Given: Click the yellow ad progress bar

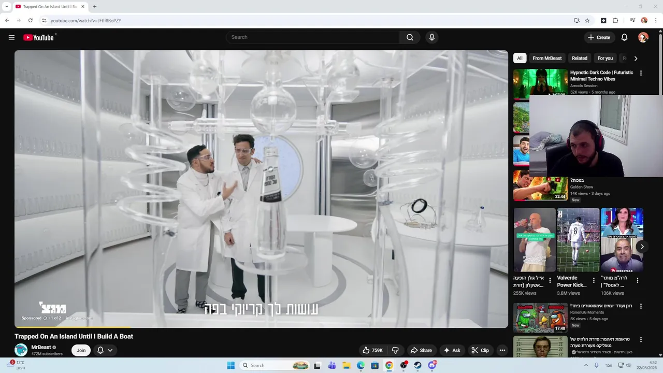Looking at the screenshot, I should point(73,327).
